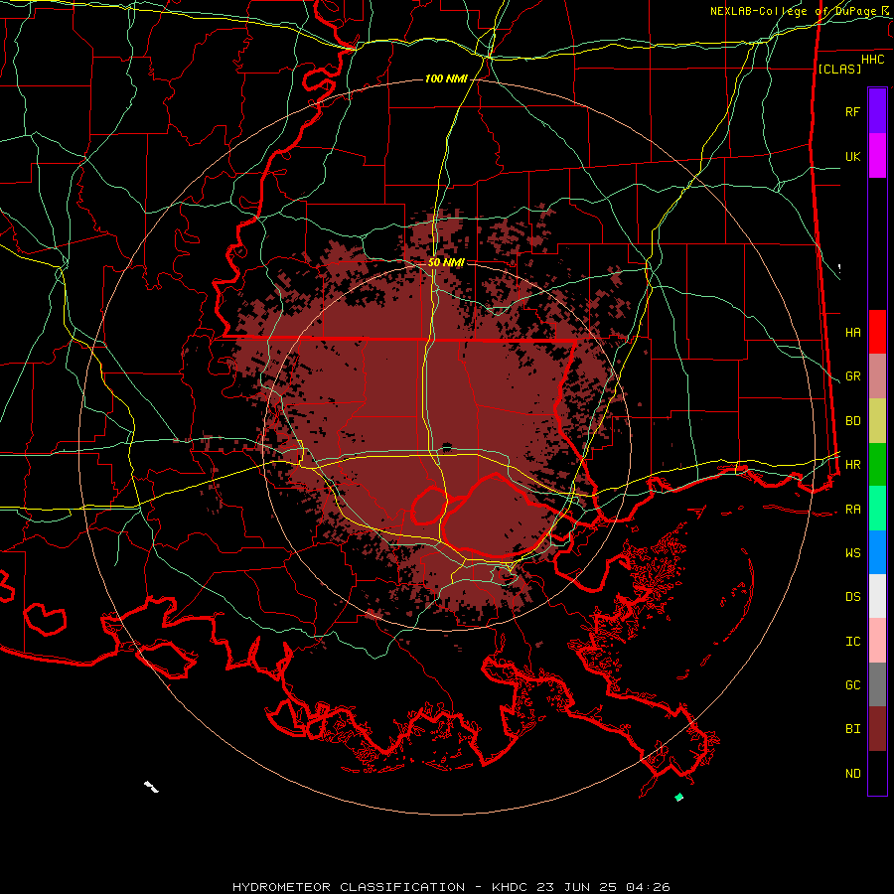Click the GR legend label

pos(852,376)
